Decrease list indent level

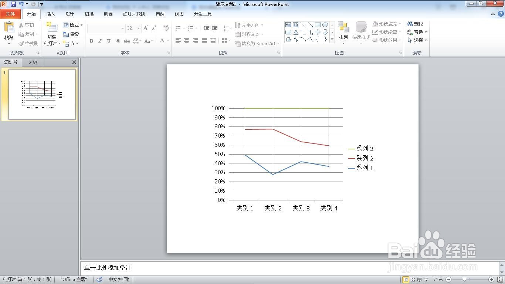pos(206,28)
